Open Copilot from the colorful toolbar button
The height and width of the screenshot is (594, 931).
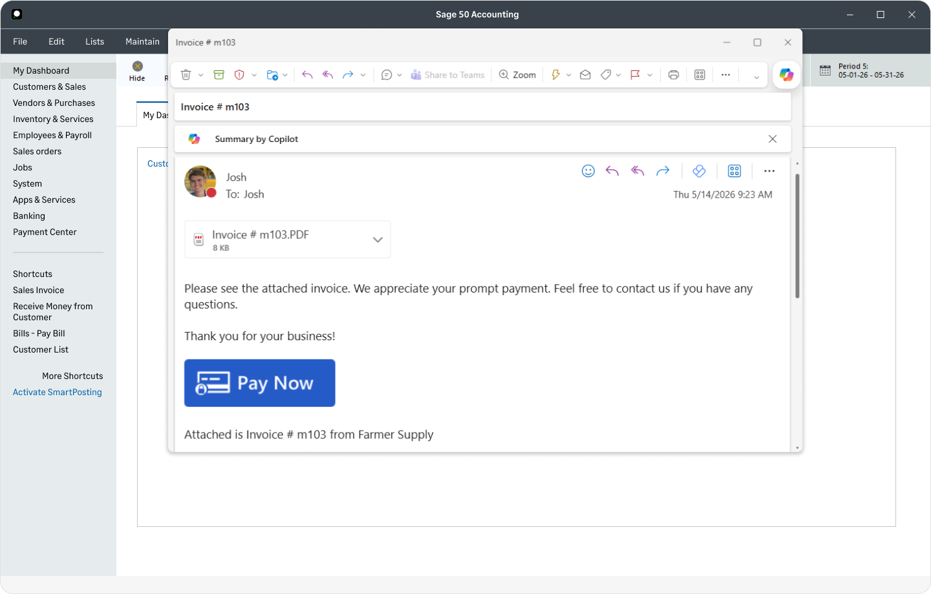(x=786, y=75)
